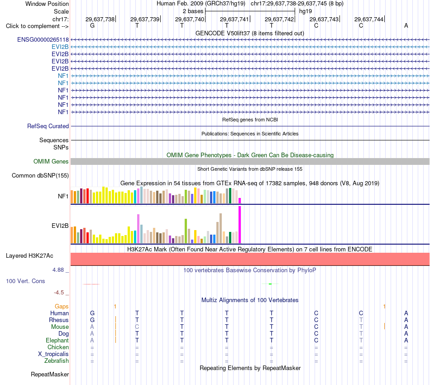The image size is (430, 385).
Task: Click the OMIM Gene Phenotypes green title
Action: tap(250, 155)
